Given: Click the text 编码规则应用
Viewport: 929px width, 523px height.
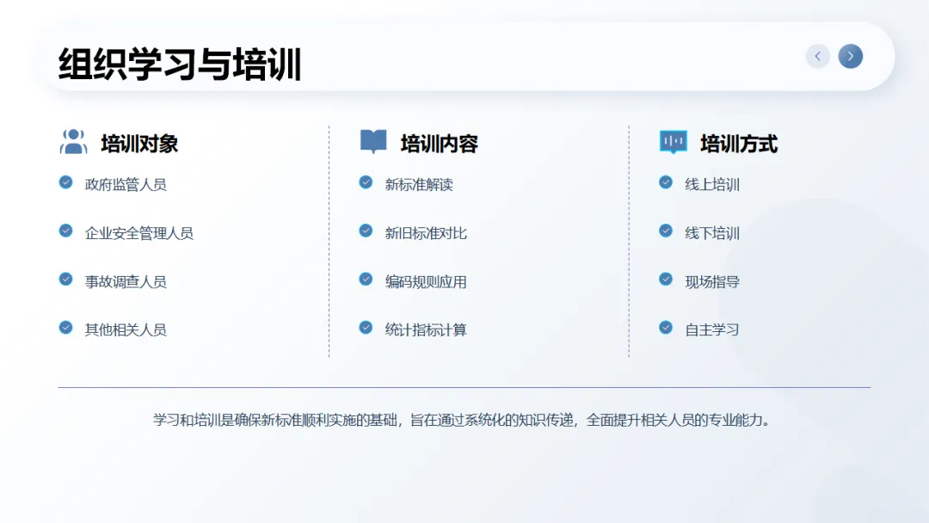Looking at the screenshot, I should (x=426, y=282).
